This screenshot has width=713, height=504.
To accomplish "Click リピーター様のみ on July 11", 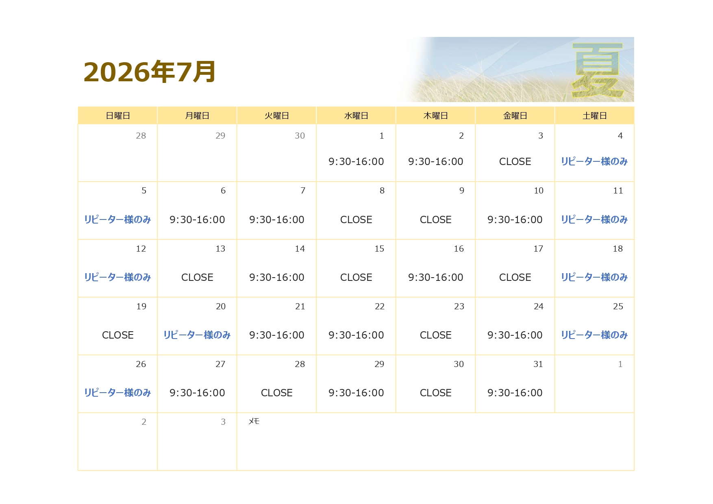I will tap(594, 219).
